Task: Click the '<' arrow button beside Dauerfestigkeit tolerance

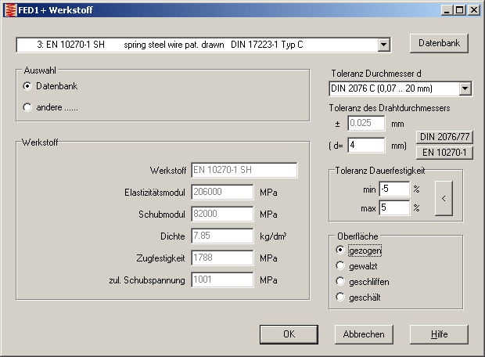Action: point(444,198)
